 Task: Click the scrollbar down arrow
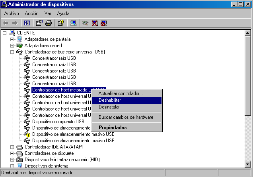tap(247, 164)
